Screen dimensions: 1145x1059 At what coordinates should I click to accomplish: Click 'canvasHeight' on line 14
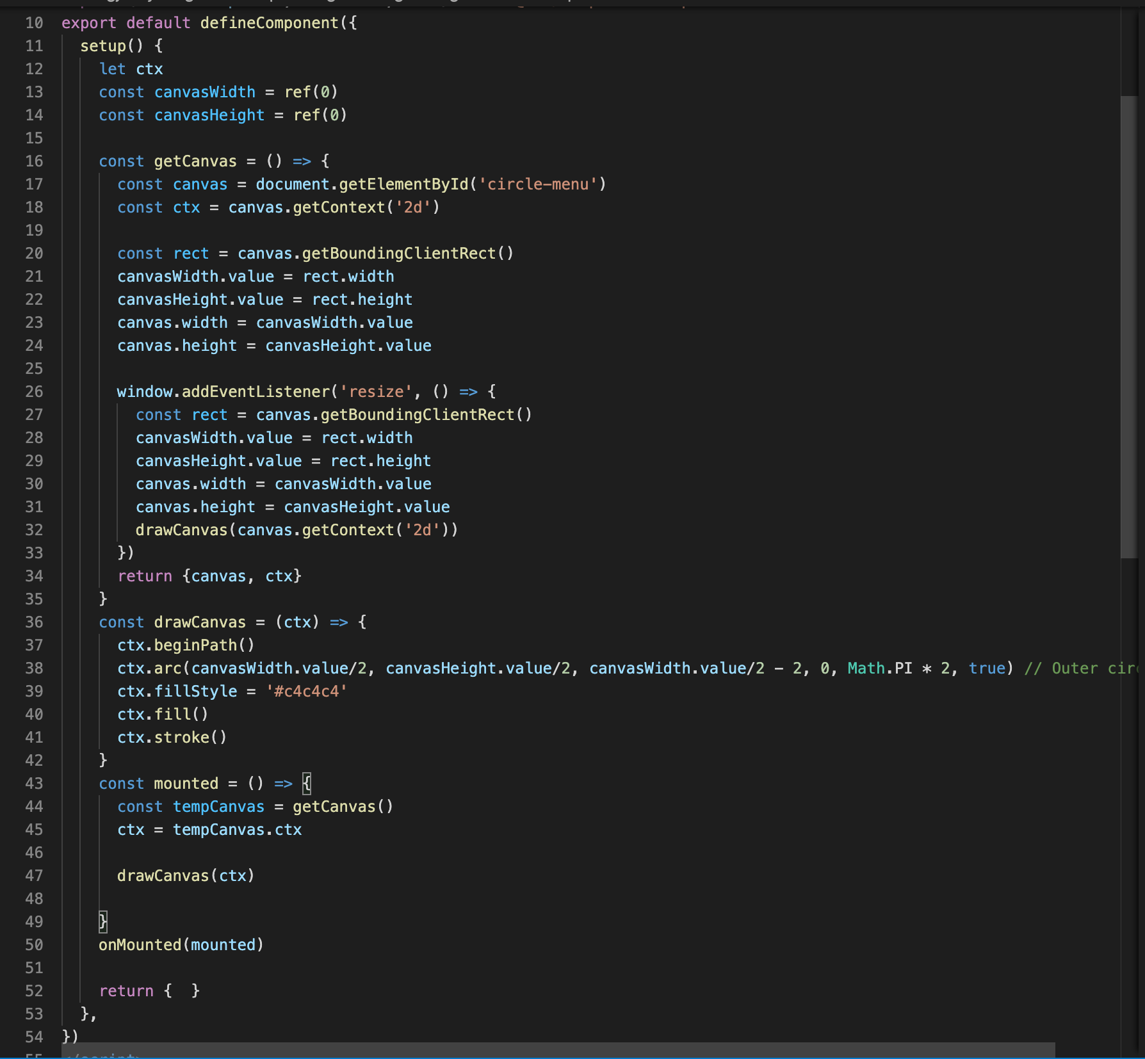coord(209,115)
